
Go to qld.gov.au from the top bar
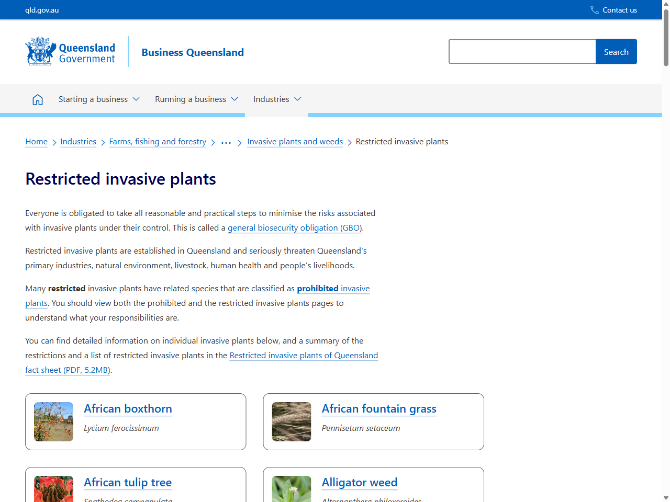tap(41, 9)
